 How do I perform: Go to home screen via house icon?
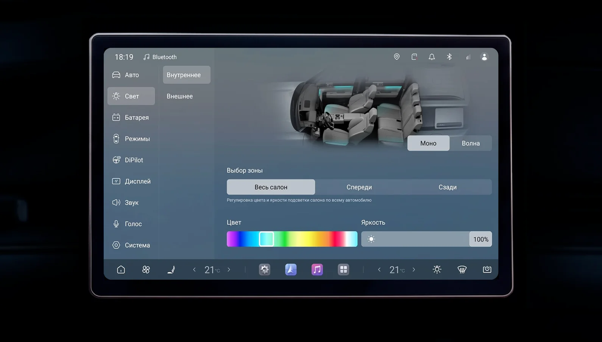coord(121,269)
